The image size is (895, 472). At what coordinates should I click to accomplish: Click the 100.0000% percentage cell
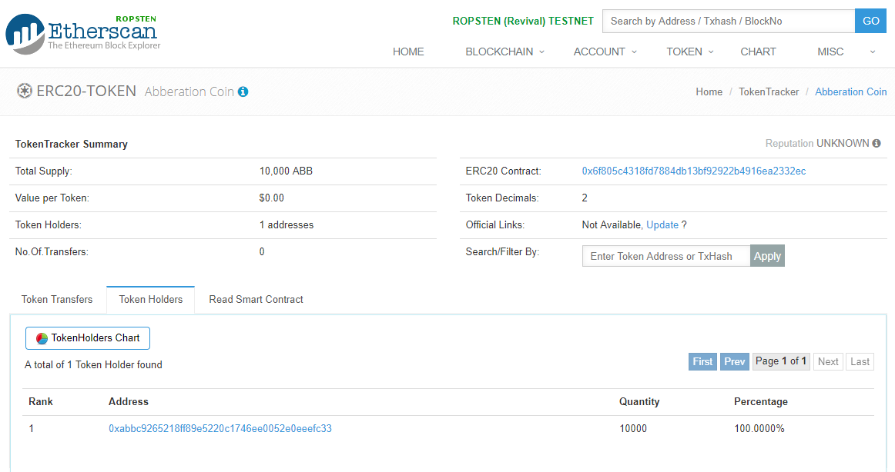coord(759,429)
